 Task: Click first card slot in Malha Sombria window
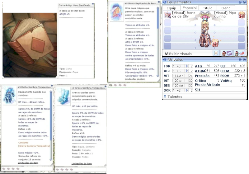(4, 169)
